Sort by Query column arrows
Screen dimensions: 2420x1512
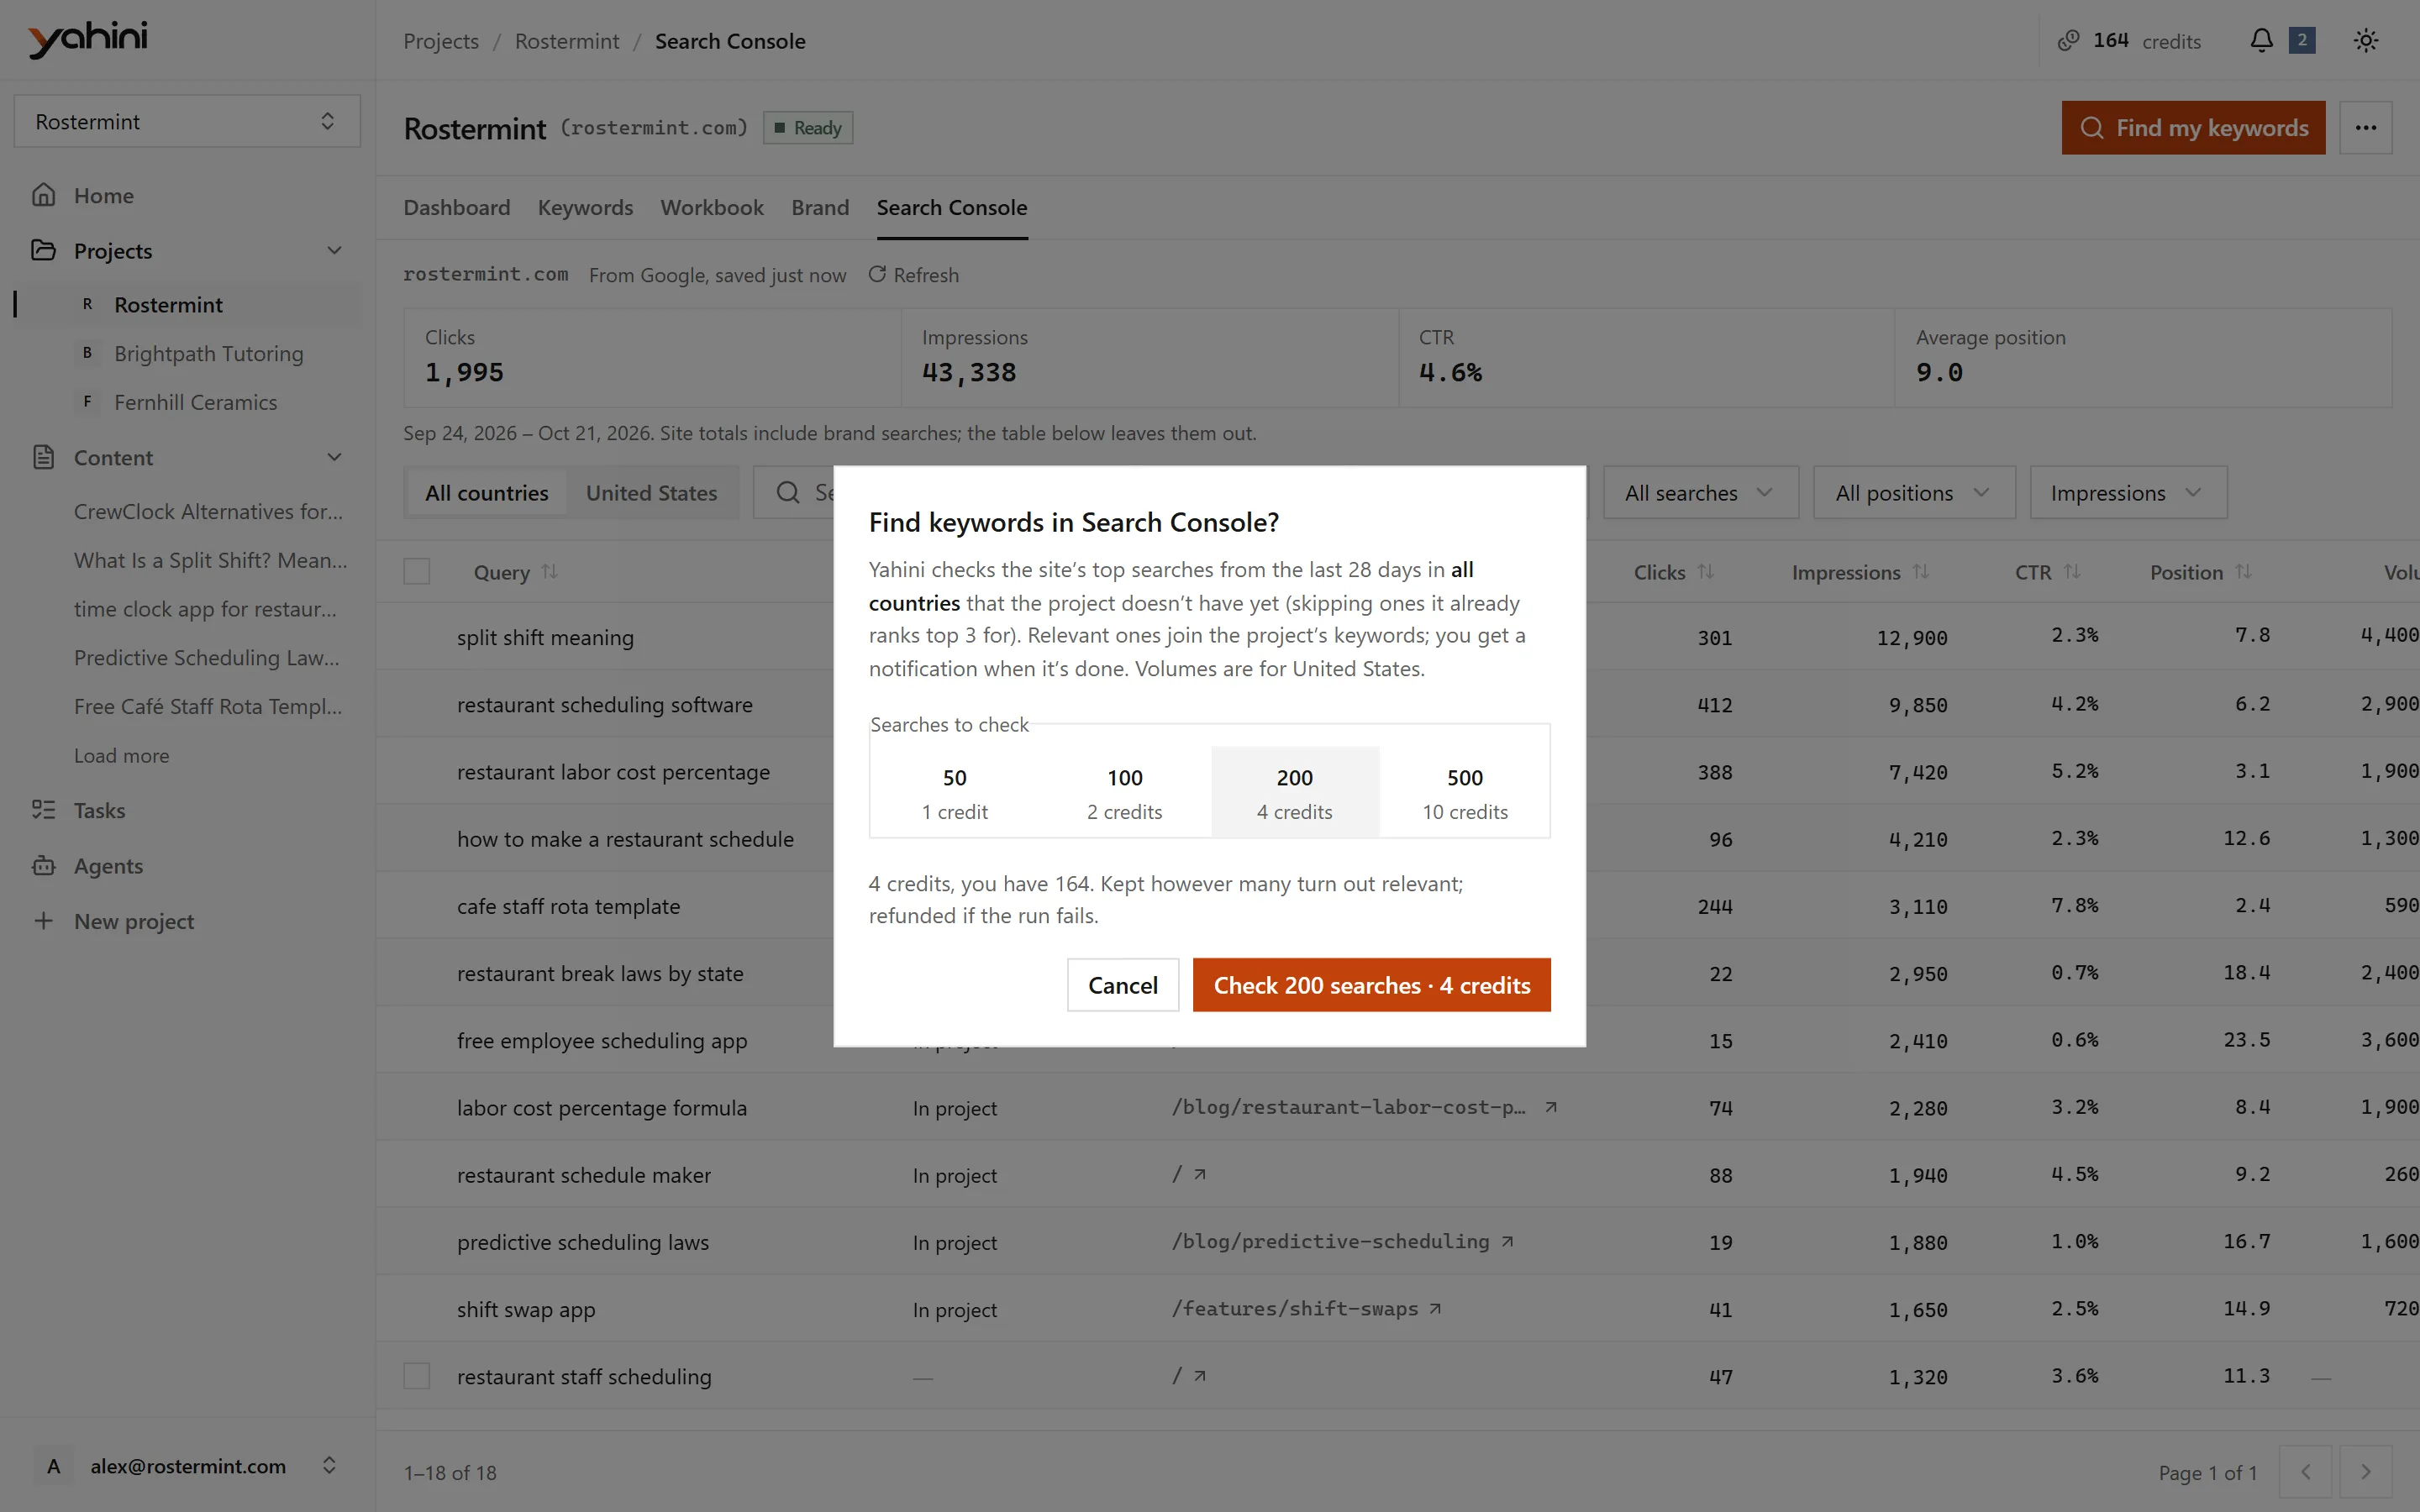549,572
